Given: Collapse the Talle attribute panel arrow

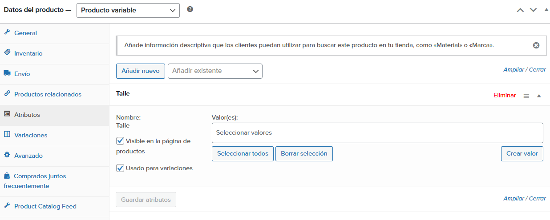Looking at the screenshot, I should click(x=539, y=96).
